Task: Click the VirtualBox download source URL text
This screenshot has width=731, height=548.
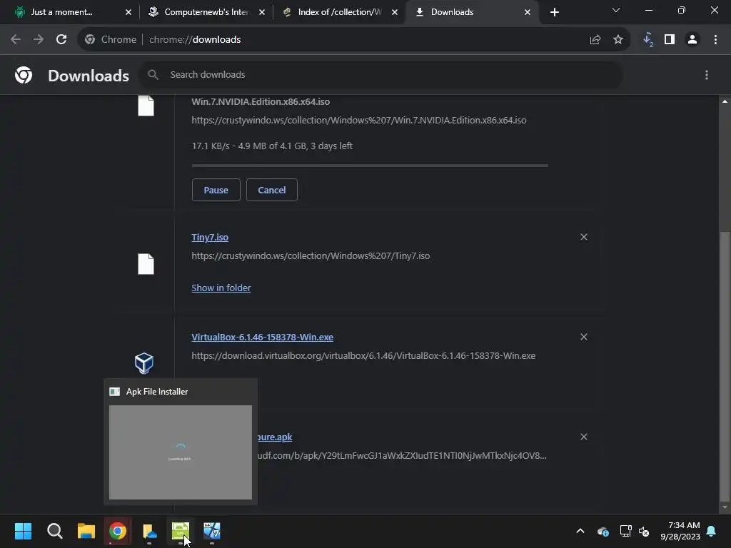Action: [x=363, y=355]
